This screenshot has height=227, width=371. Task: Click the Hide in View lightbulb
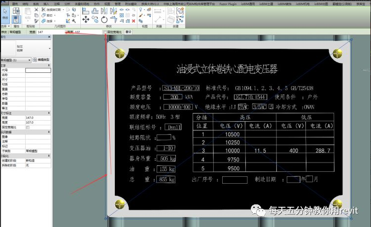(x=140, y=9)
